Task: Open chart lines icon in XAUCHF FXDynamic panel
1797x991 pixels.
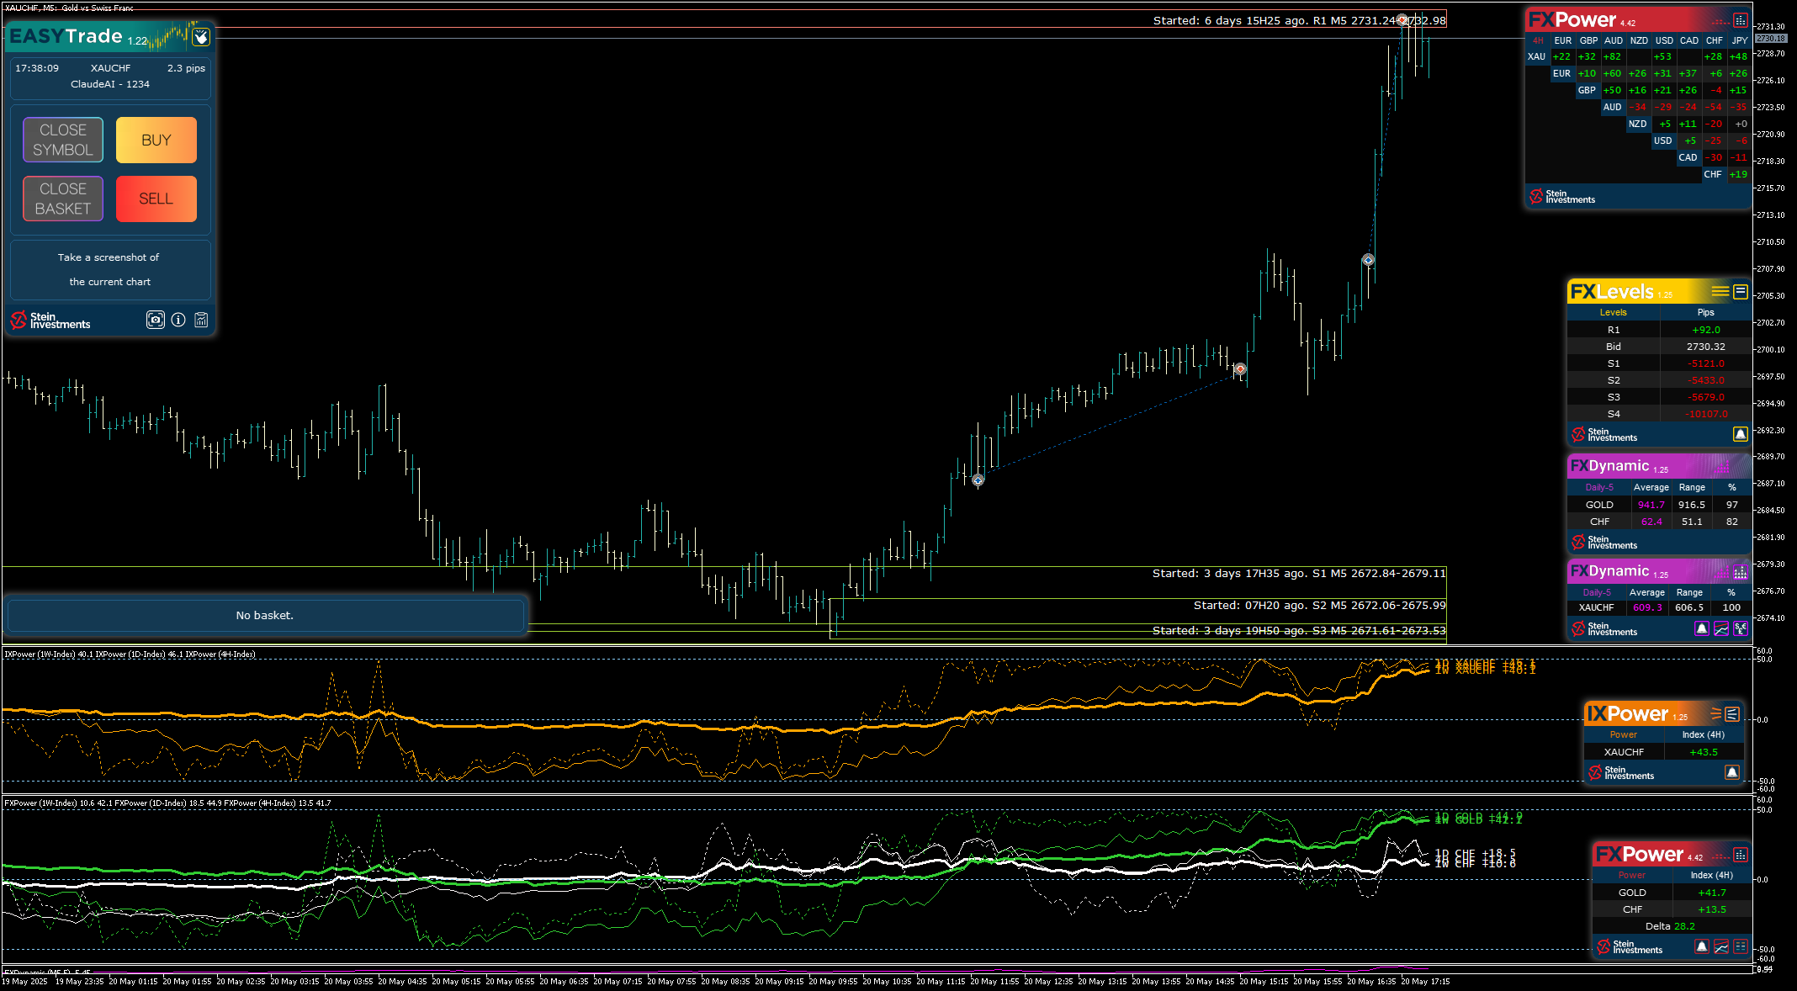Action: [x=1721, y=628]
